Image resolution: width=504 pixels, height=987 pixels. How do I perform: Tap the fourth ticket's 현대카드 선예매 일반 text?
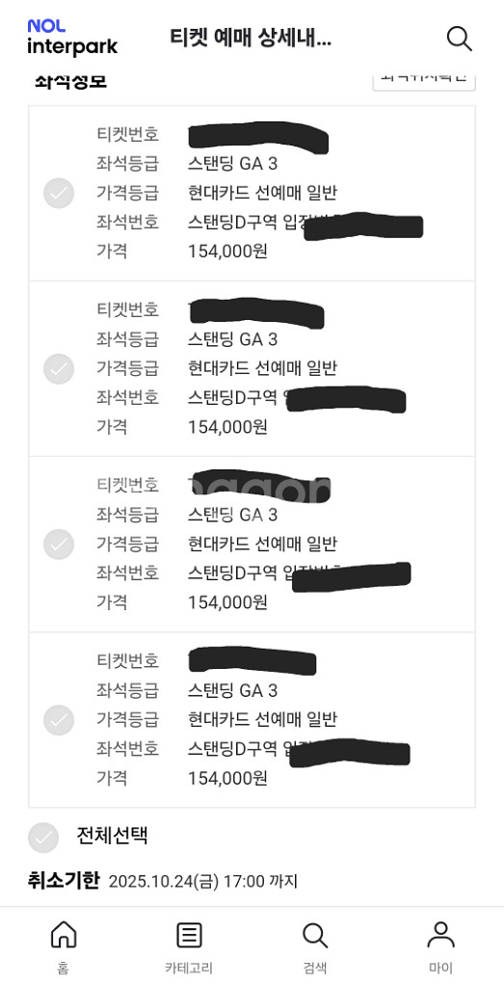(x=262, y=719)
